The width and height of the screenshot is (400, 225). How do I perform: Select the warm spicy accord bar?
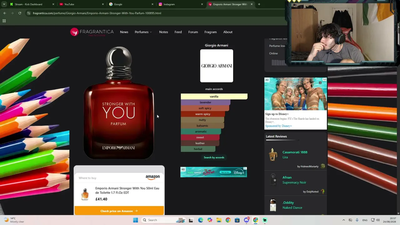pos(203,114)
